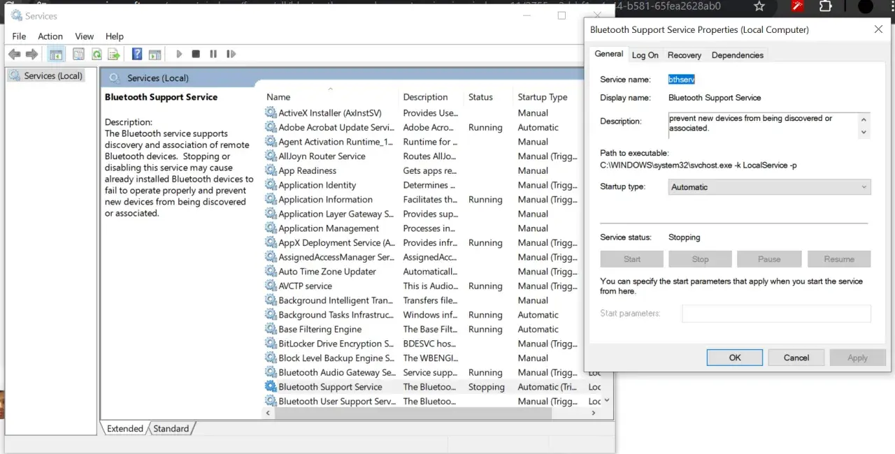Open the File menu
This screenshot has height=454, width=895.
pos(19,36)
